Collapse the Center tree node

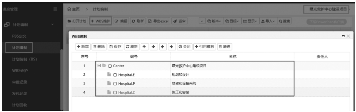pos(100,65)
